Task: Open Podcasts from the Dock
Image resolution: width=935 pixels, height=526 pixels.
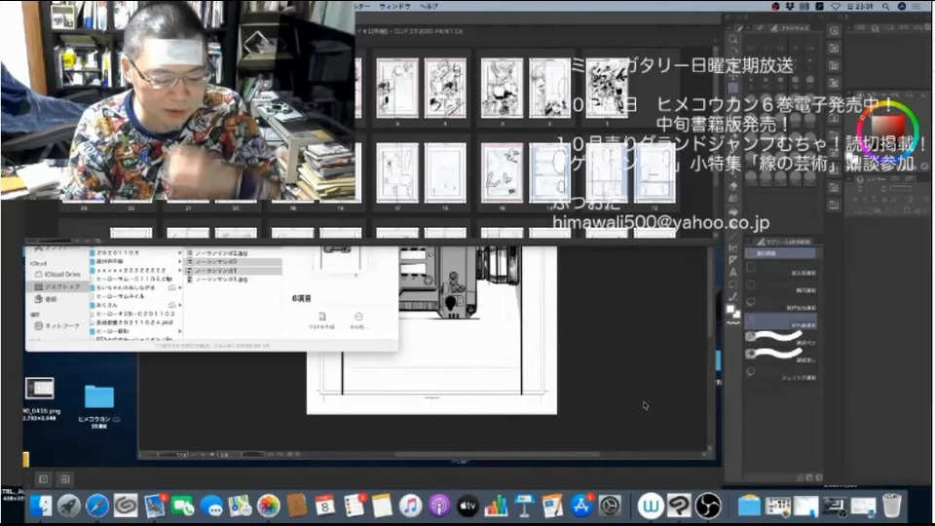Action: pyautogui.click(x=439, y=507)
